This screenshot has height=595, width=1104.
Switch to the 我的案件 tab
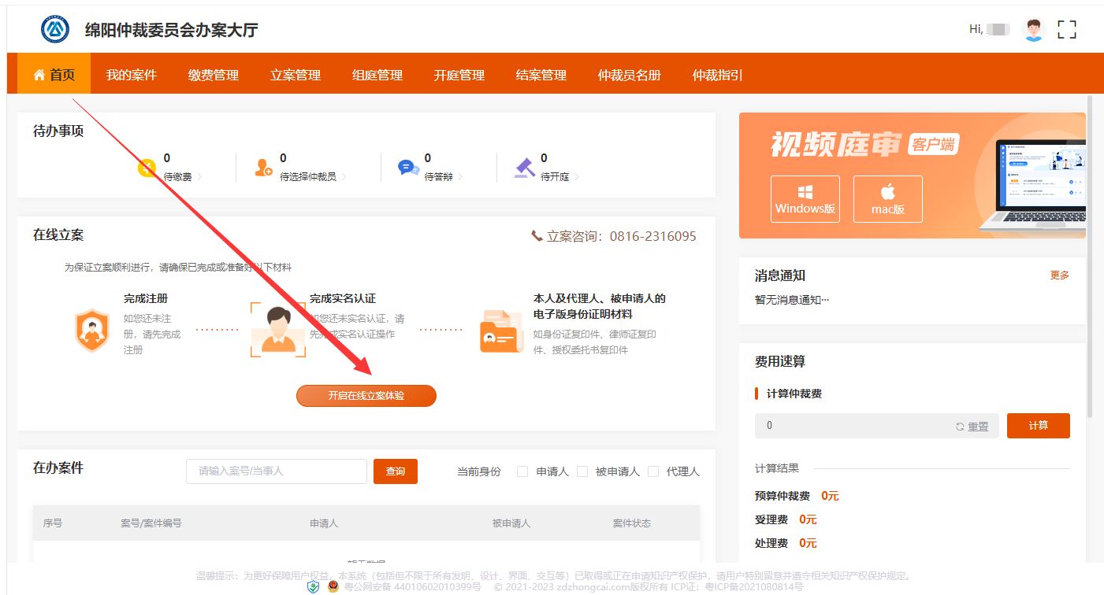[132, 73]
